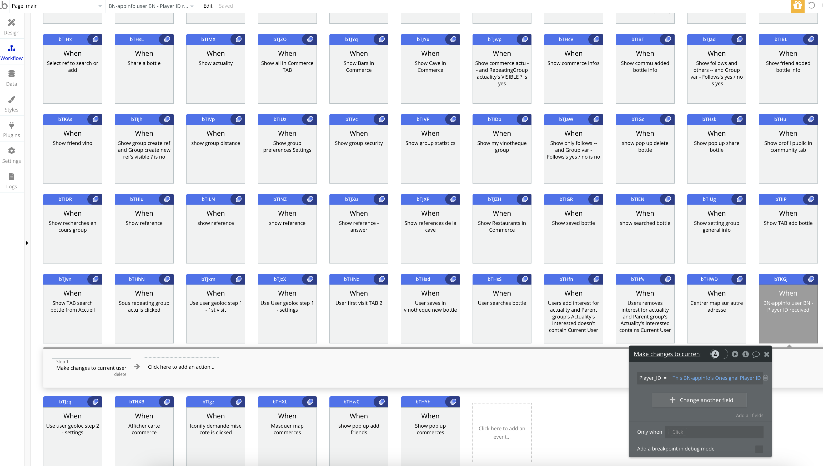Click the color icon on bTKGJ event

pos(811,279)
